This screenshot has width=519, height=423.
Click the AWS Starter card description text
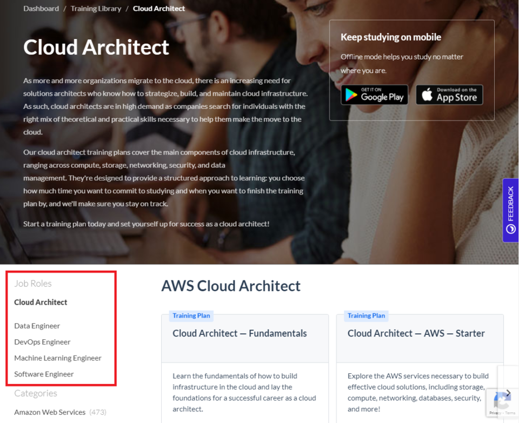click(x=418, y=392)
